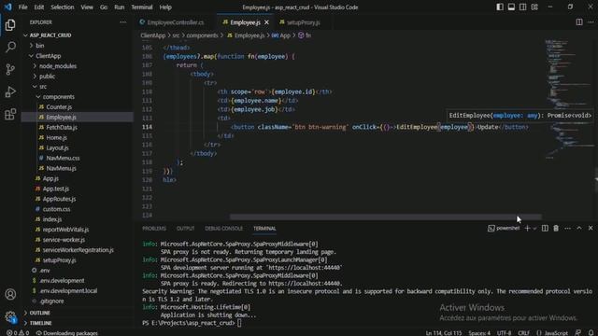Change encoding via UTF-8 status item
598x336 pixels.
point(504,333)
